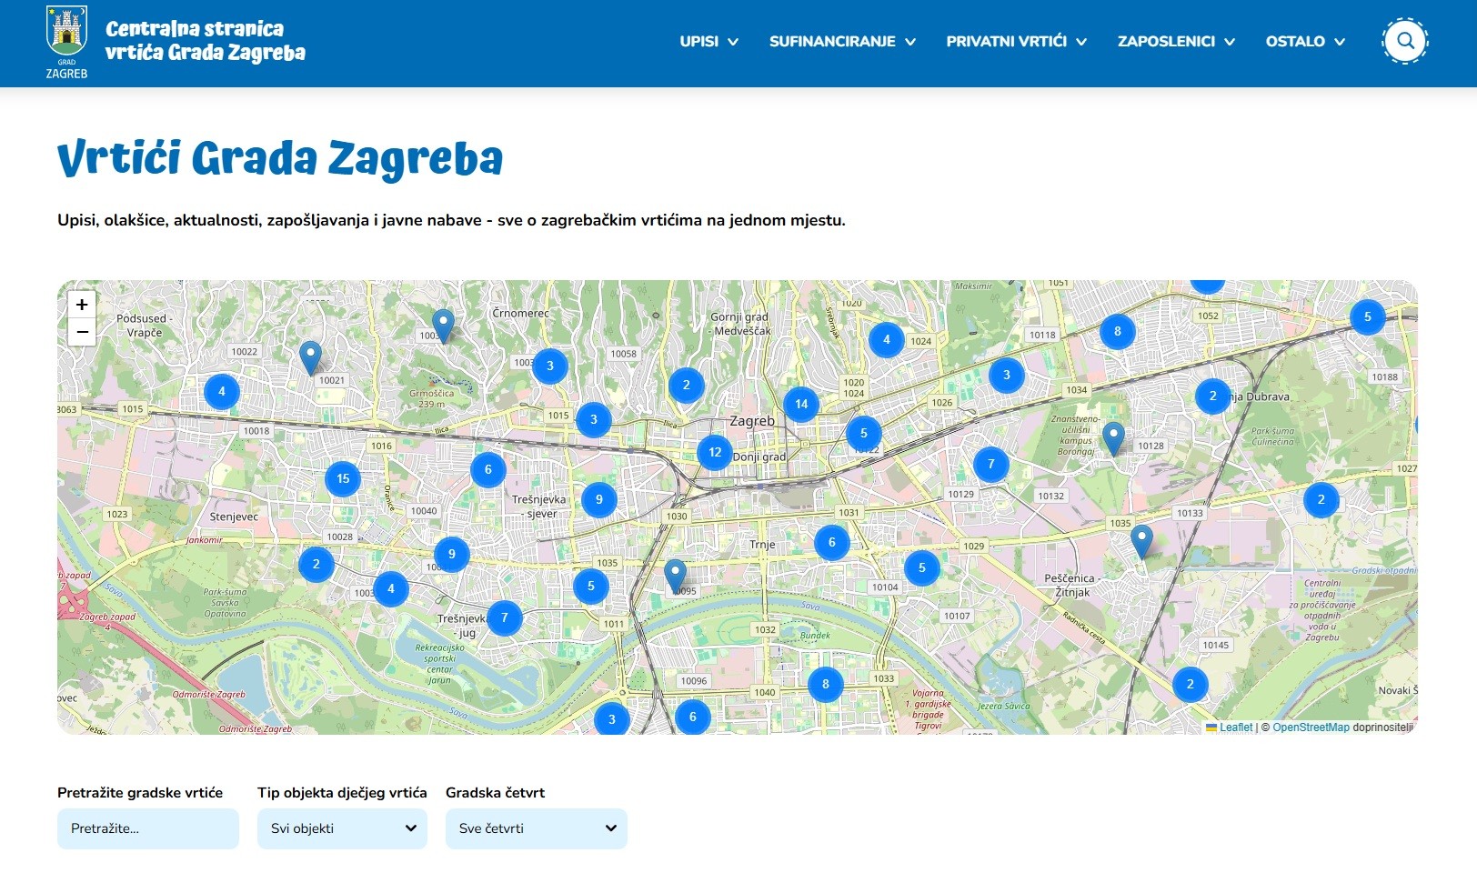Open the cluster marker showing 15 kindergartens
Image resolution: width=1477 pixels, height=893 pixels.
click(x=343, y=478)
